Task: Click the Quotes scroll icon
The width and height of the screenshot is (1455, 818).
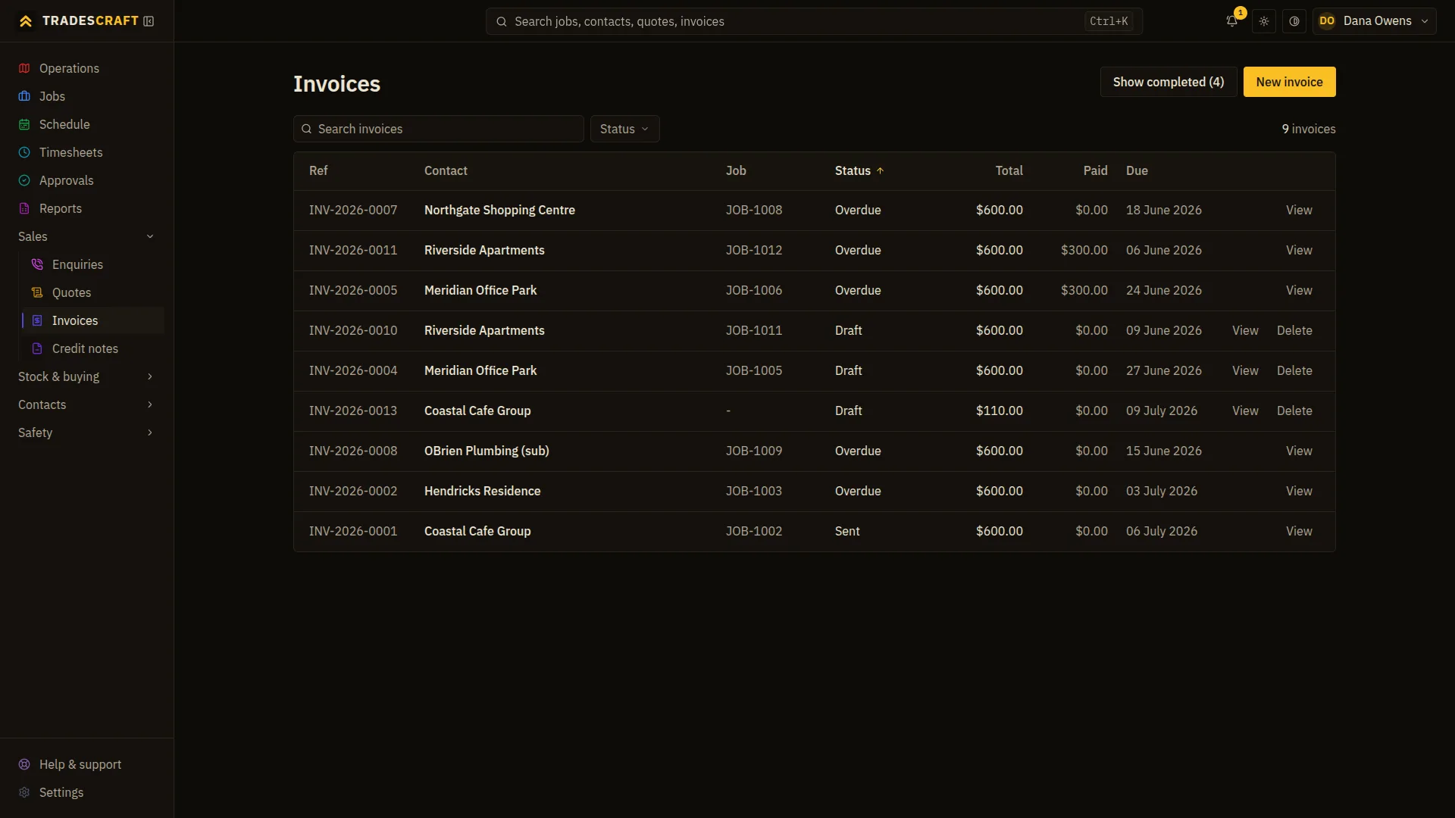Action: pos(37,292)
